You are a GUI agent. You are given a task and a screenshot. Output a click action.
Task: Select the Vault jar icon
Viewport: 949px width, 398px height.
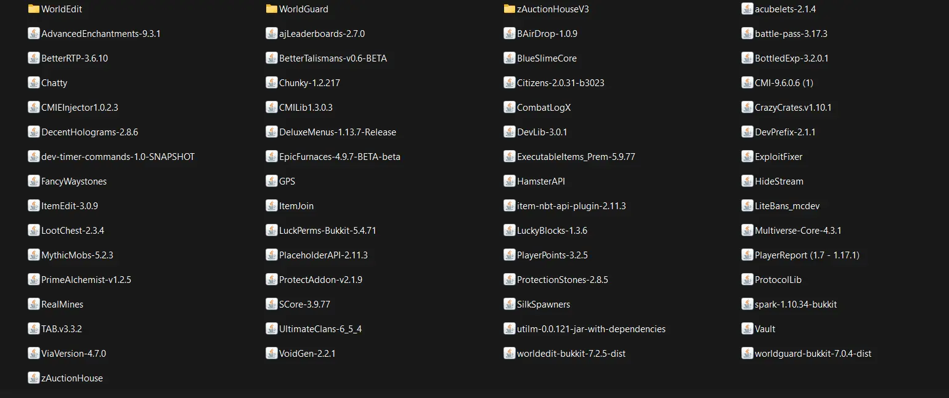(747, 328)
